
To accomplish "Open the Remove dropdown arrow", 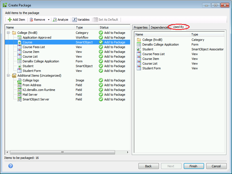I will tap(49, 20).
